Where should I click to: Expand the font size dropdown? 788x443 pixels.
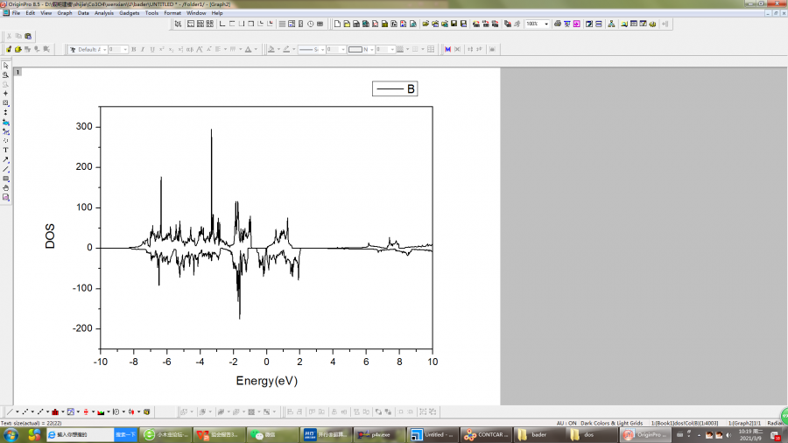click(125, 49)
